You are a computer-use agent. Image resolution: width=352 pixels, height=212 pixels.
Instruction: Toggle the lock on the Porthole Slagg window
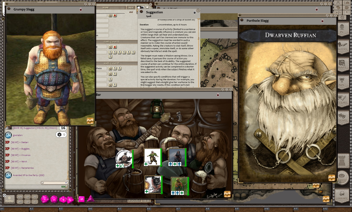click(x=322, y=21)
